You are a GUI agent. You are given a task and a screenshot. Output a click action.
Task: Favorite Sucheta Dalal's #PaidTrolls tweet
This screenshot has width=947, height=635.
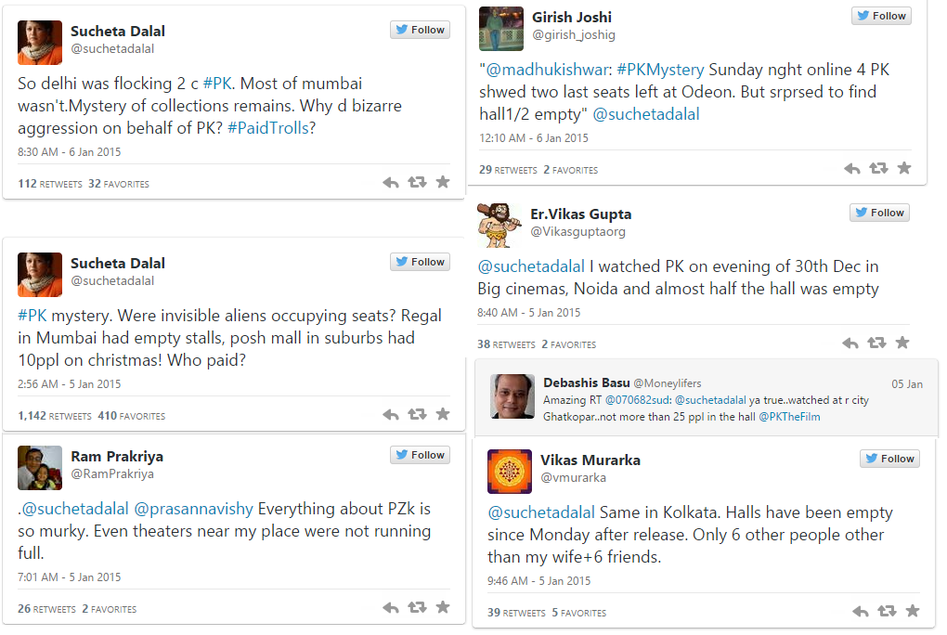(443, 183)
